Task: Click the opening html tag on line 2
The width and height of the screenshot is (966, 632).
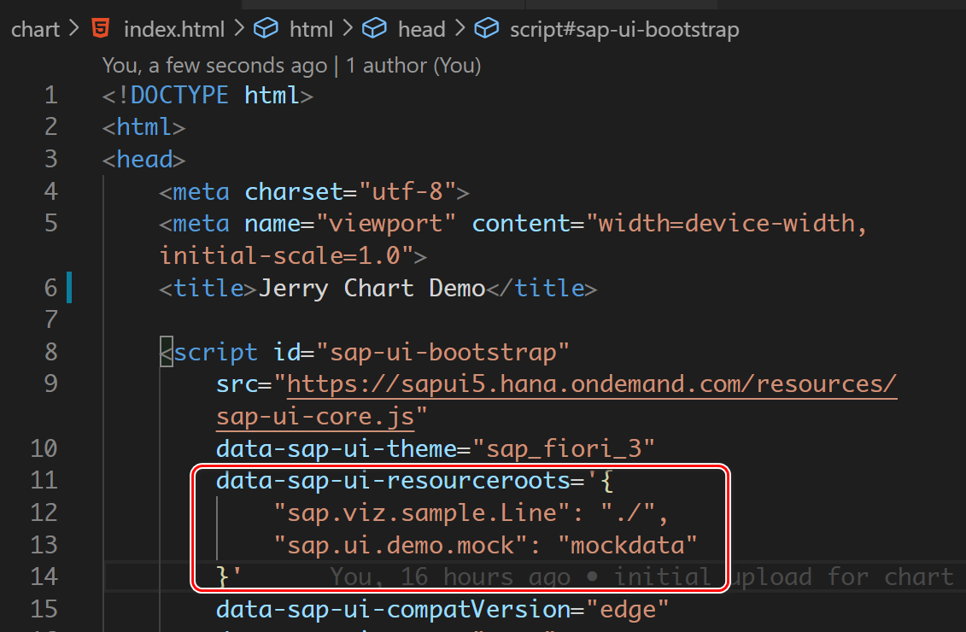Action: pos(143,127)
